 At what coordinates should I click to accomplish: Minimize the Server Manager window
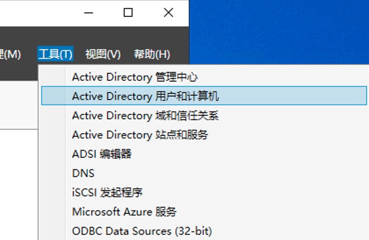click(x=88, y=13)
